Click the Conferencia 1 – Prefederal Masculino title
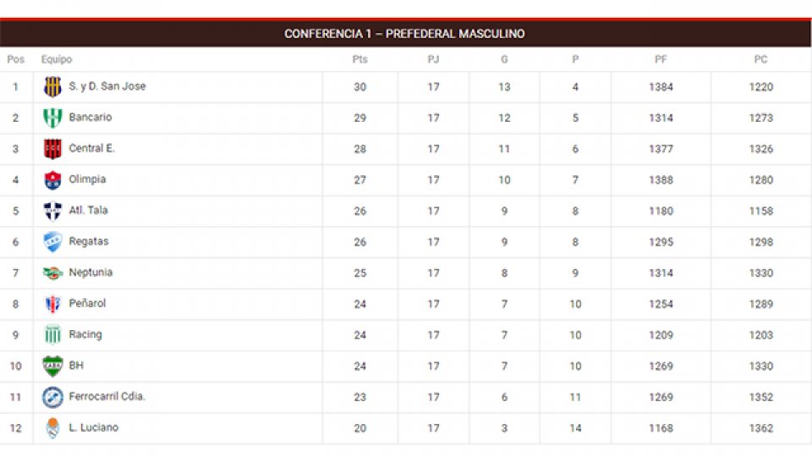The width and height of the screenshot is (812, 457). coord(404,34)
